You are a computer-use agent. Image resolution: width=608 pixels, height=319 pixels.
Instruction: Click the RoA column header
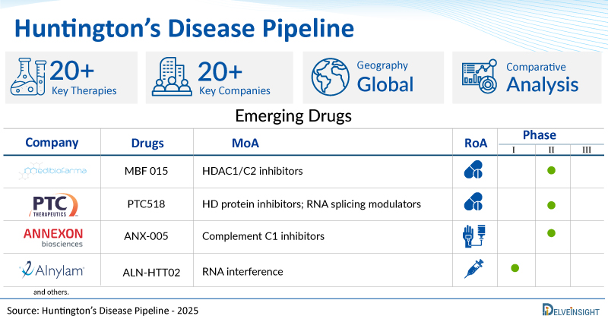click(476, 143)
